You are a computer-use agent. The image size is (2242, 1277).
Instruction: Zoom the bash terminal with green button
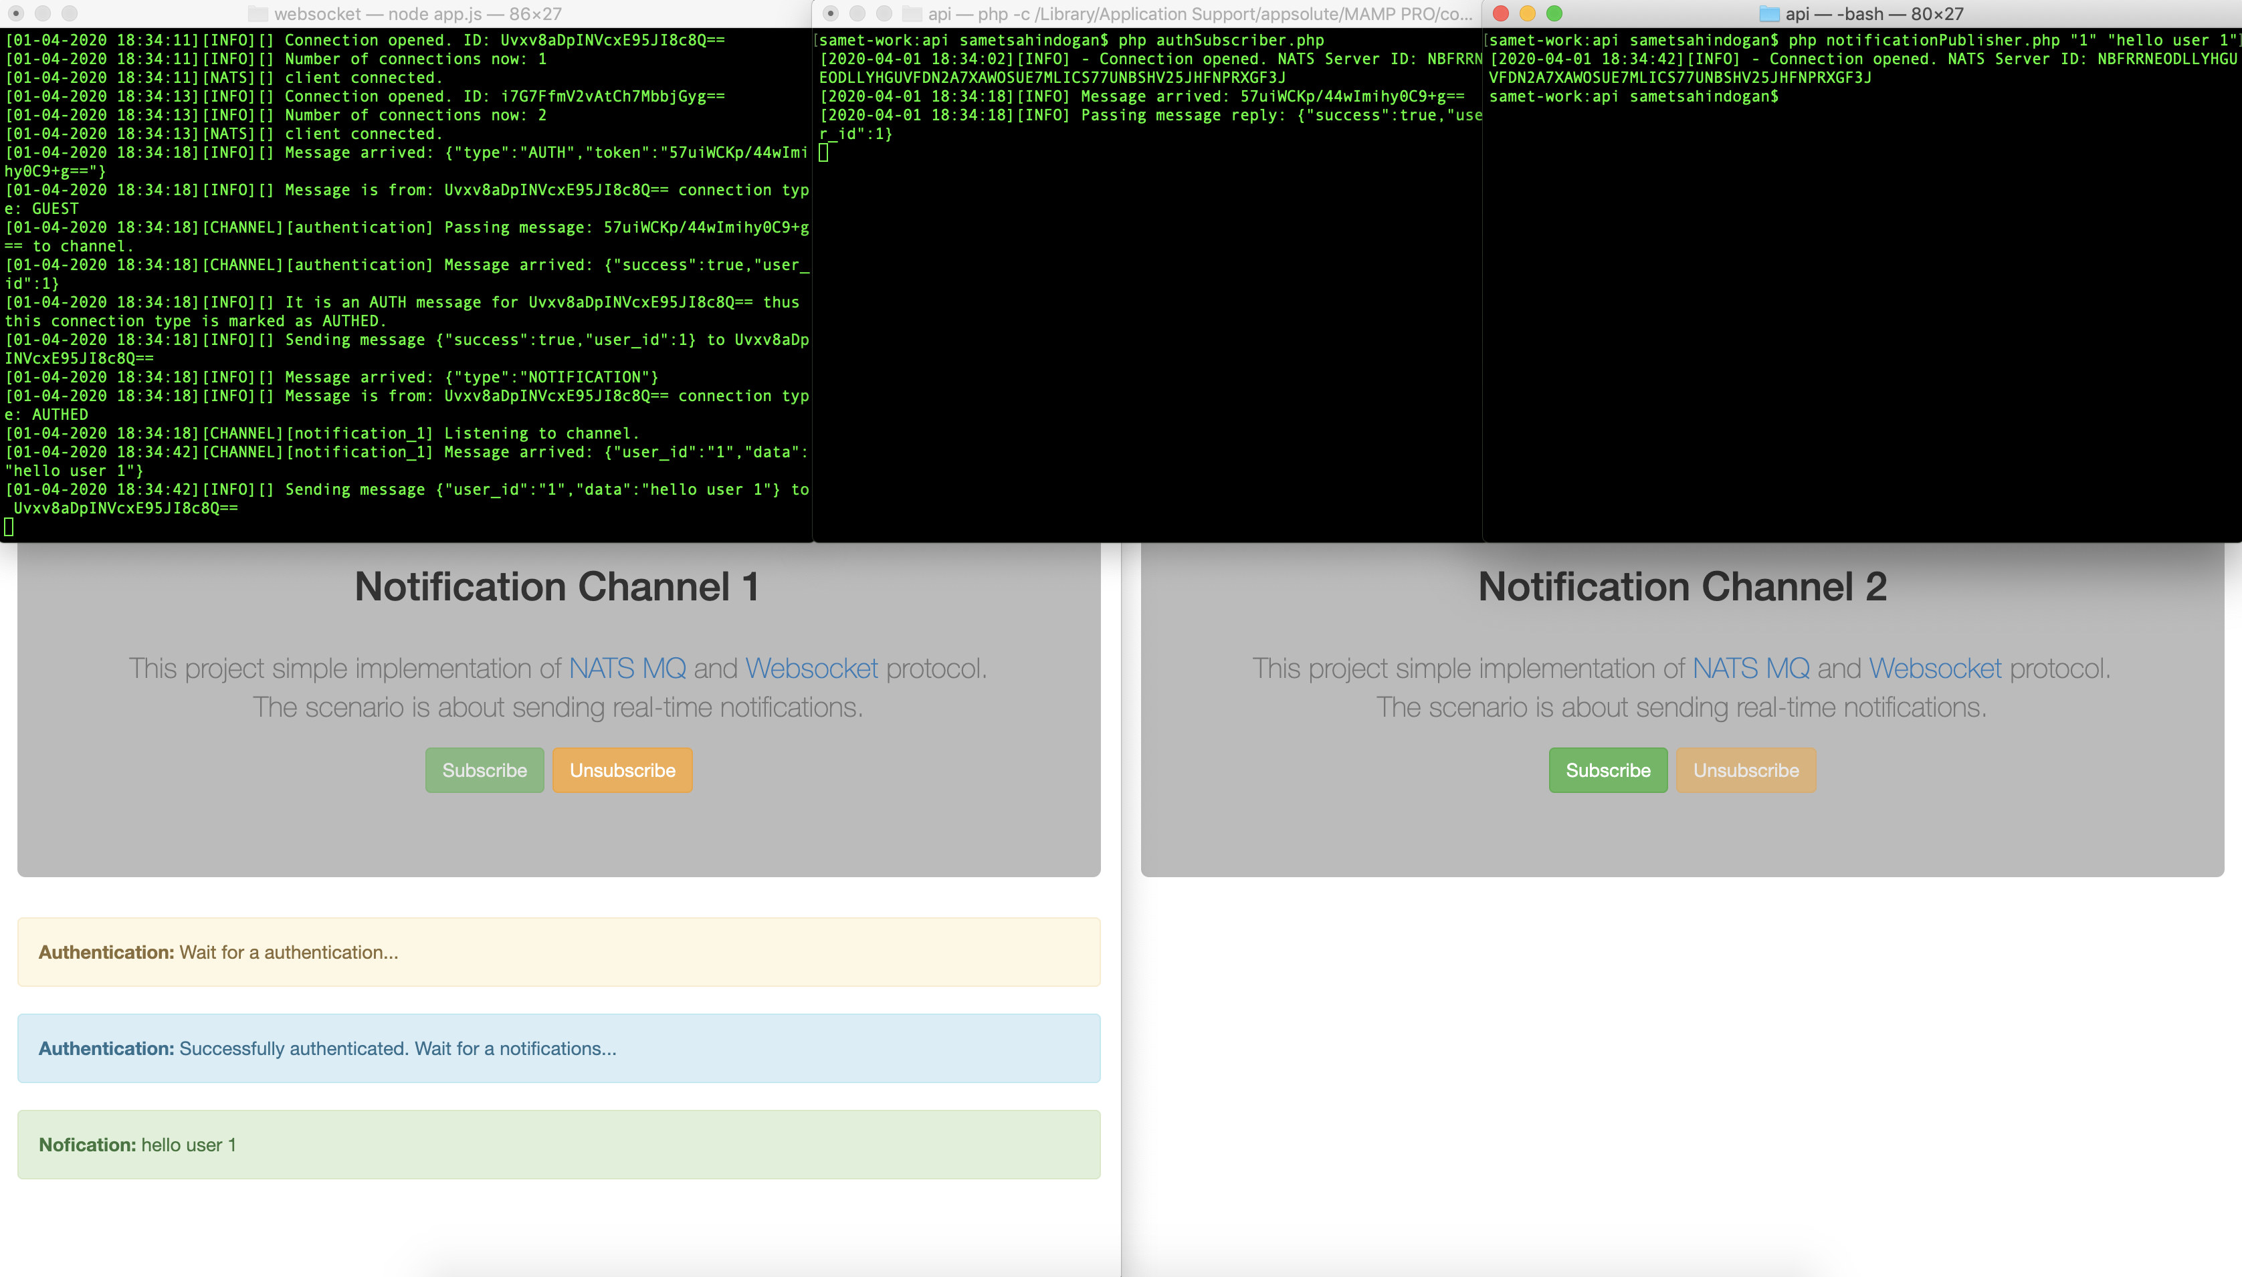tap(1554, 14)
